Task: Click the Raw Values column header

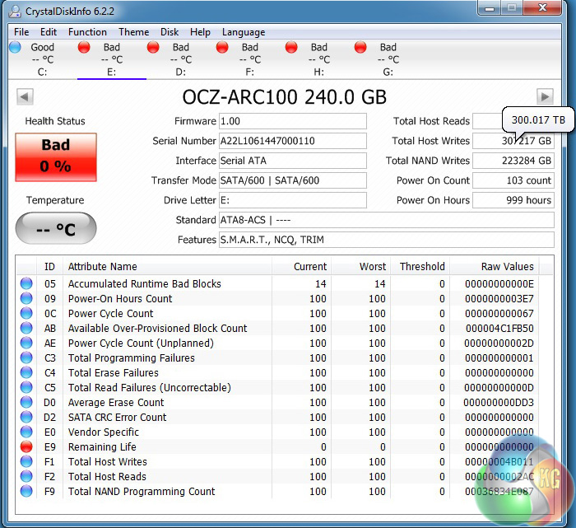Action: 507,266
